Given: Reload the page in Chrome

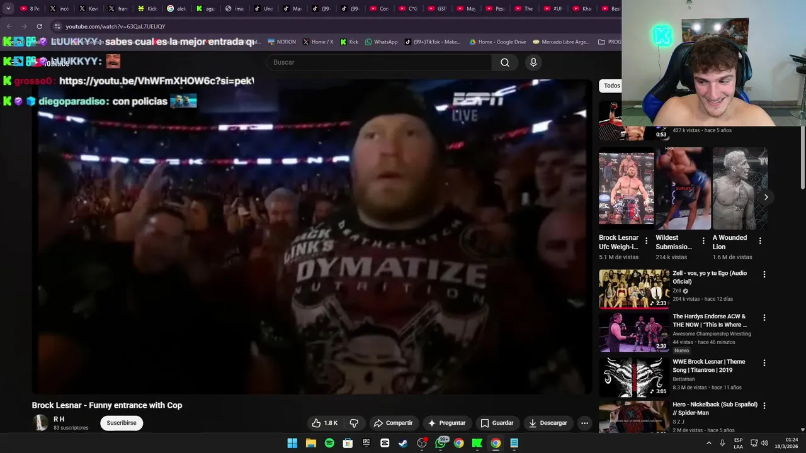Looking at the screenshot, I should (39, 26).
